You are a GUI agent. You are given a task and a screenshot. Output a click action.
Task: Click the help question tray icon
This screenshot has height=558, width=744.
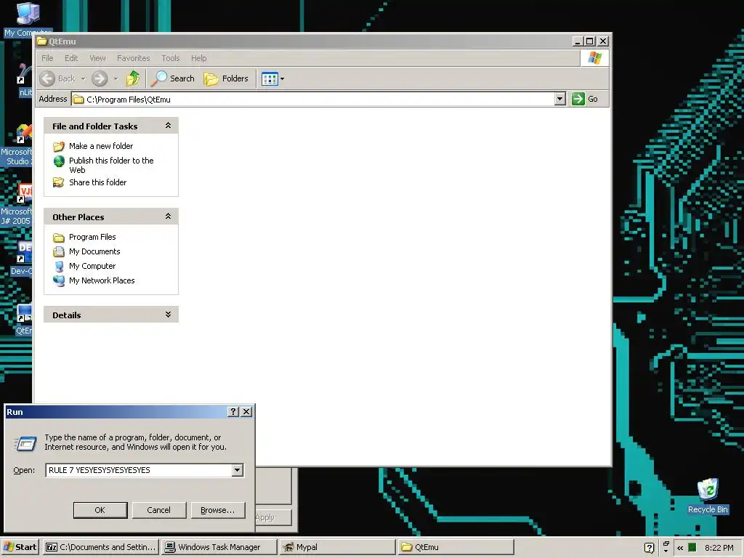pyautogui.click(x=649, y=548)
